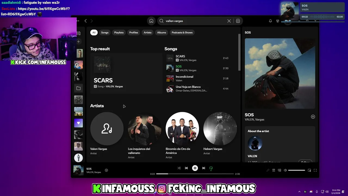Filter results by Playlists
Screen dimensions: 348x196
(x=119, y=32)
